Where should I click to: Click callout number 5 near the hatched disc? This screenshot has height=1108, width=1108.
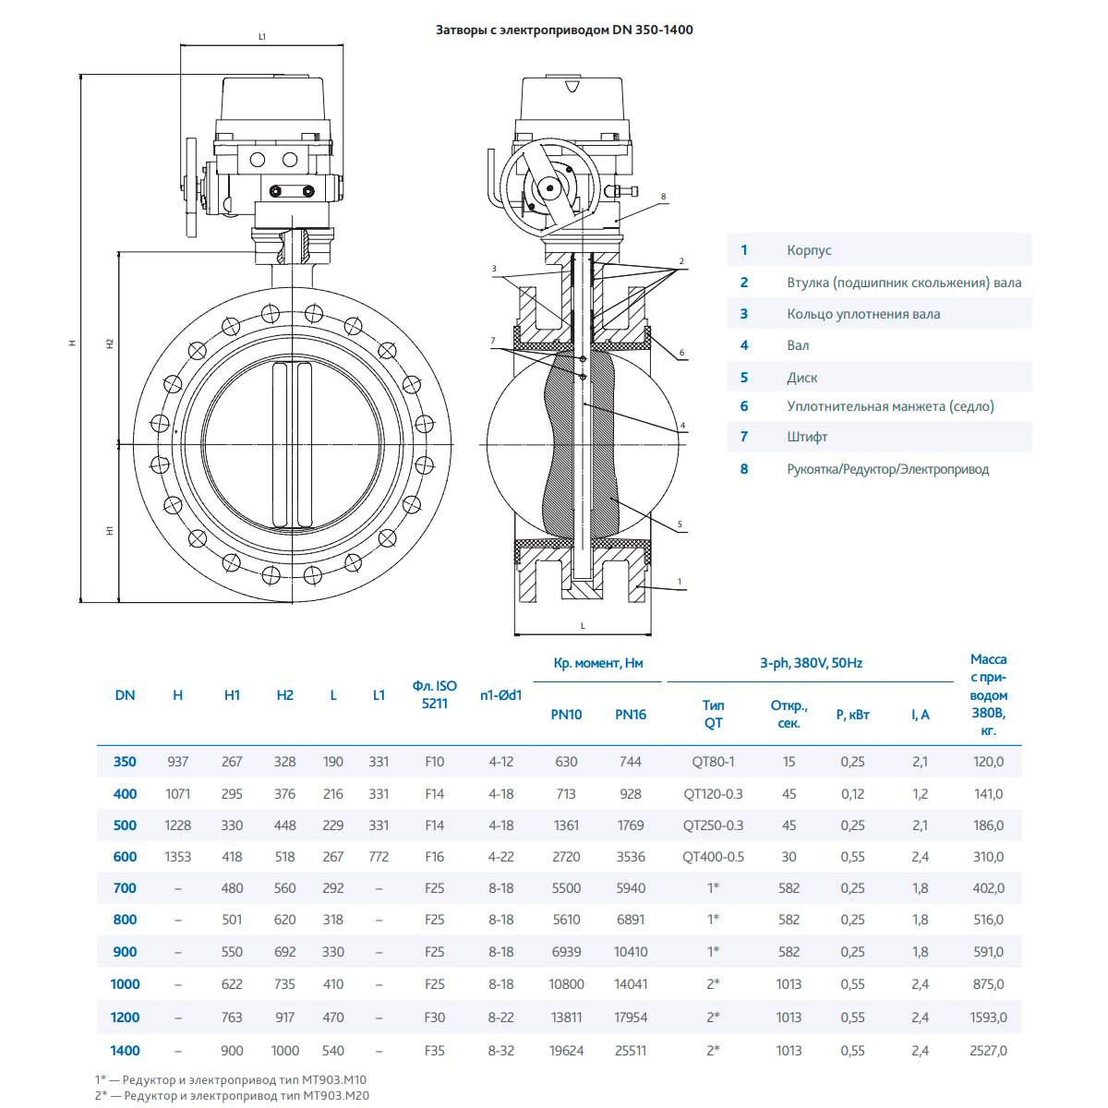tap(680, 524)
